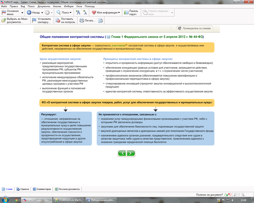The height and width of the screenshot is (203, 254).
Task: Click the document icon before Глава 1
Action: [108, 37]
